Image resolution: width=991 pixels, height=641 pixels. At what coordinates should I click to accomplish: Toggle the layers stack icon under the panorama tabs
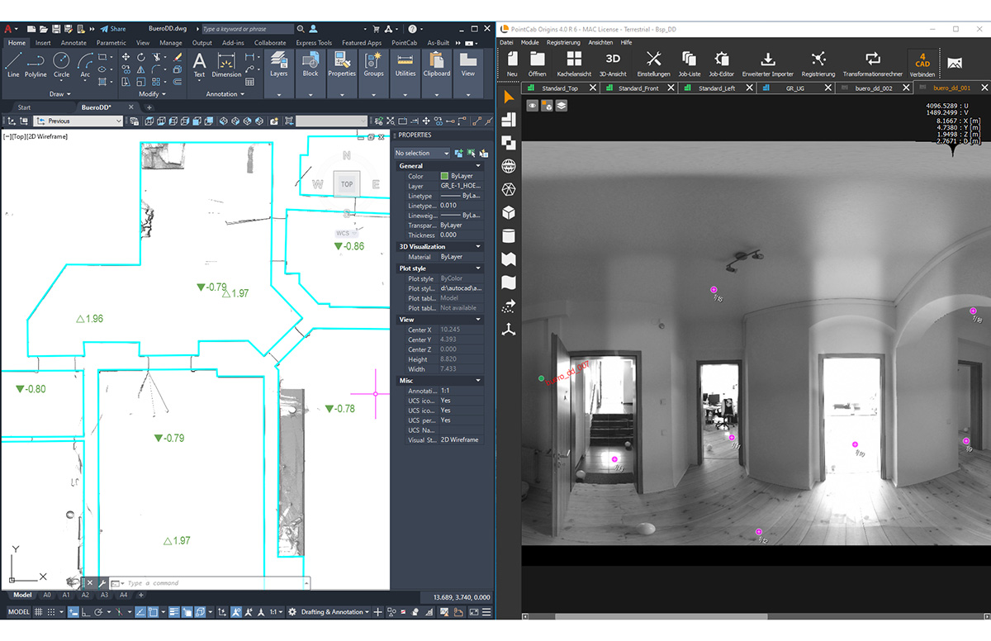560,104
